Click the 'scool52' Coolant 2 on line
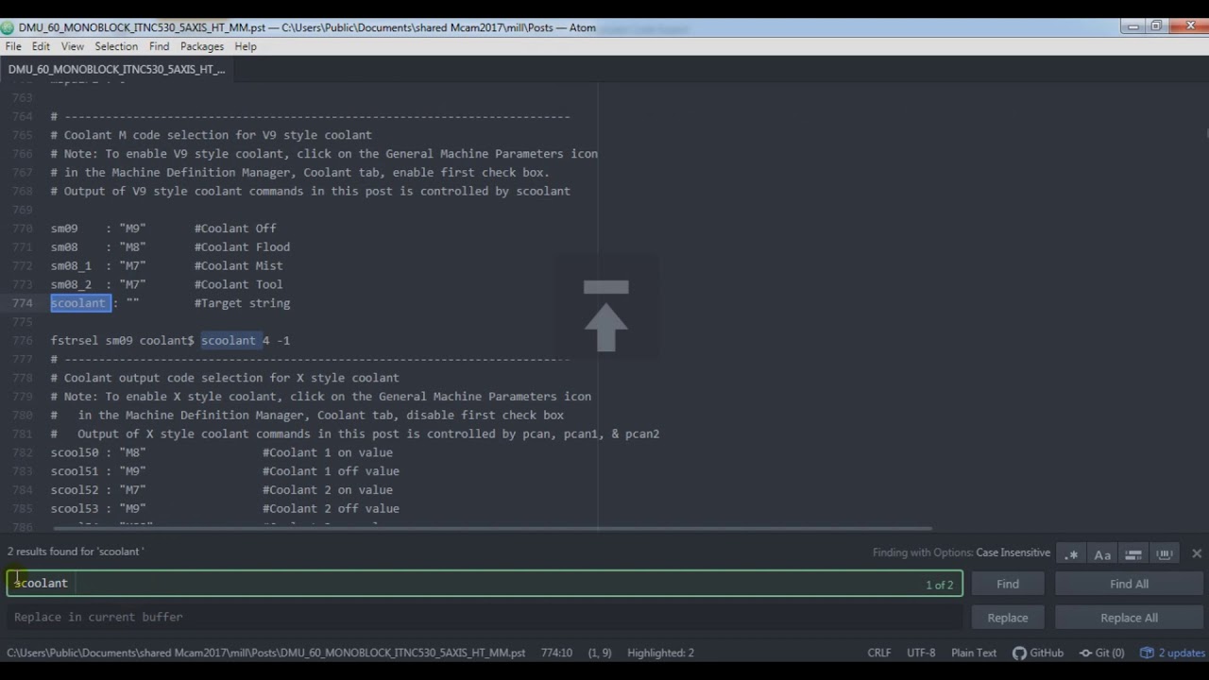This screenshot has width=1209, height=680. [221, 489]
